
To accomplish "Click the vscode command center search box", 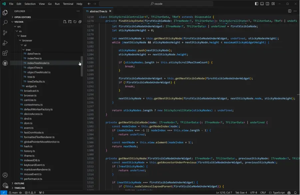I will click(156, 4).
